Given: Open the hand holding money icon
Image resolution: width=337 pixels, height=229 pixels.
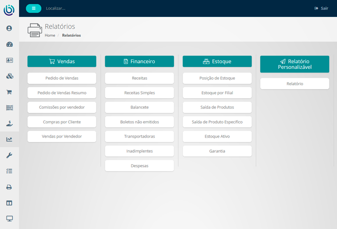Looking at the screenshot, I should [9, 123].
